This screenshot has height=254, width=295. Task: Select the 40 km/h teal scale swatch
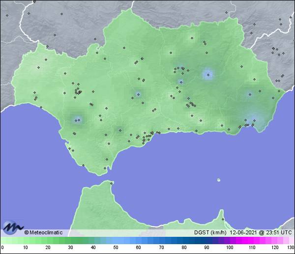point(93,240)
